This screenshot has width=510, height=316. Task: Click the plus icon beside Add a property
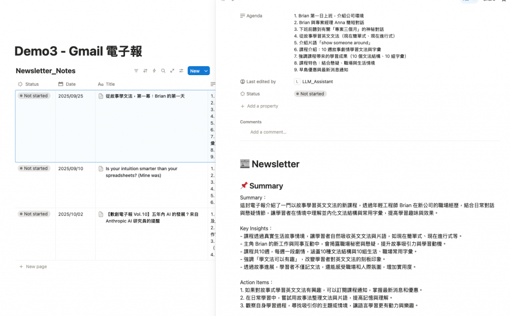[x=243, y=106]
